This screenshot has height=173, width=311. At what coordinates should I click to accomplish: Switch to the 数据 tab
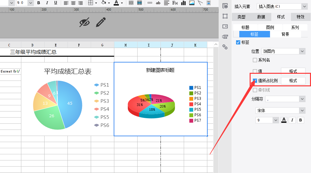[x=261, y=17]
